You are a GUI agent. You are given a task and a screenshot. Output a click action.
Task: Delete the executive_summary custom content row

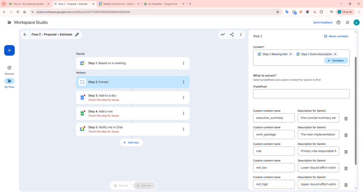[x=346, y=119]
